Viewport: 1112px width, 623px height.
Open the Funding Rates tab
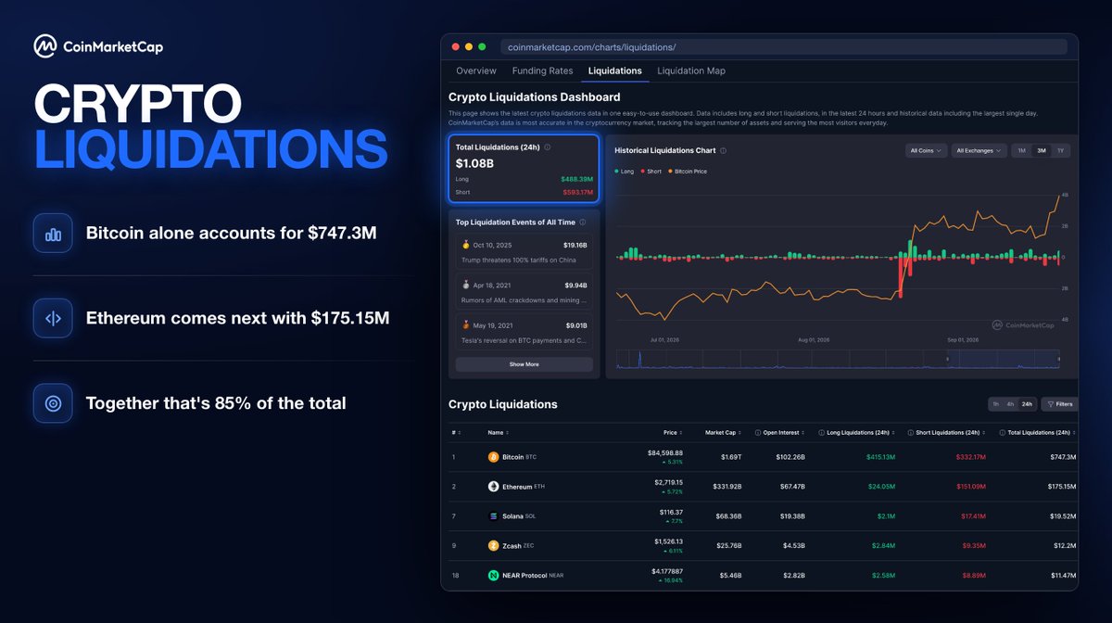tap(542, 70)
